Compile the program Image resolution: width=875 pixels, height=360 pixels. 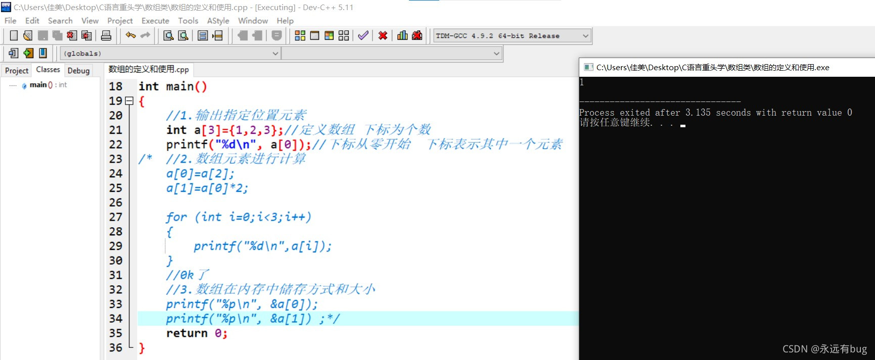(x=300, y=35)
